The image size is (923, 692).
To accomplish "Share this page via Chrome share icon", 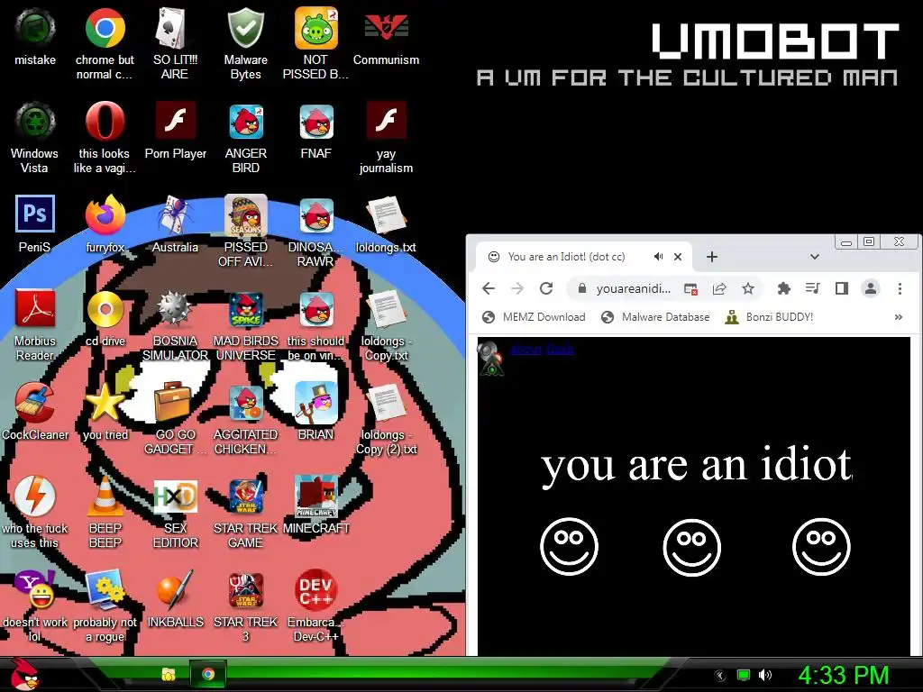I will coord(719,288).
